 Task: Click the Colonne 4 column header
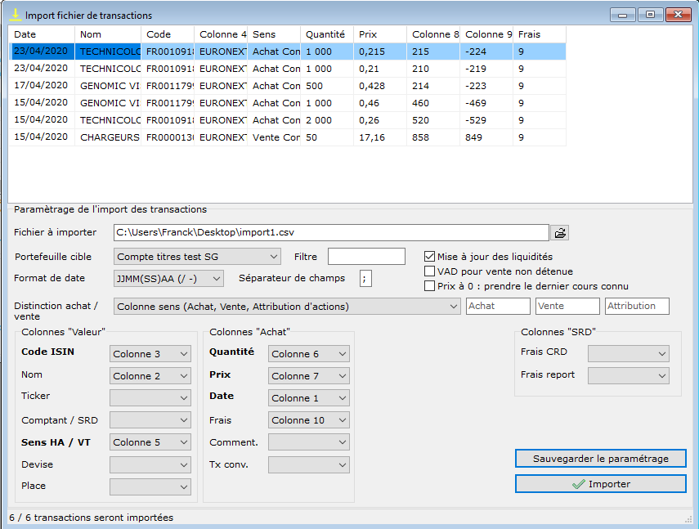pyautogui.click(x=221, y=34)
